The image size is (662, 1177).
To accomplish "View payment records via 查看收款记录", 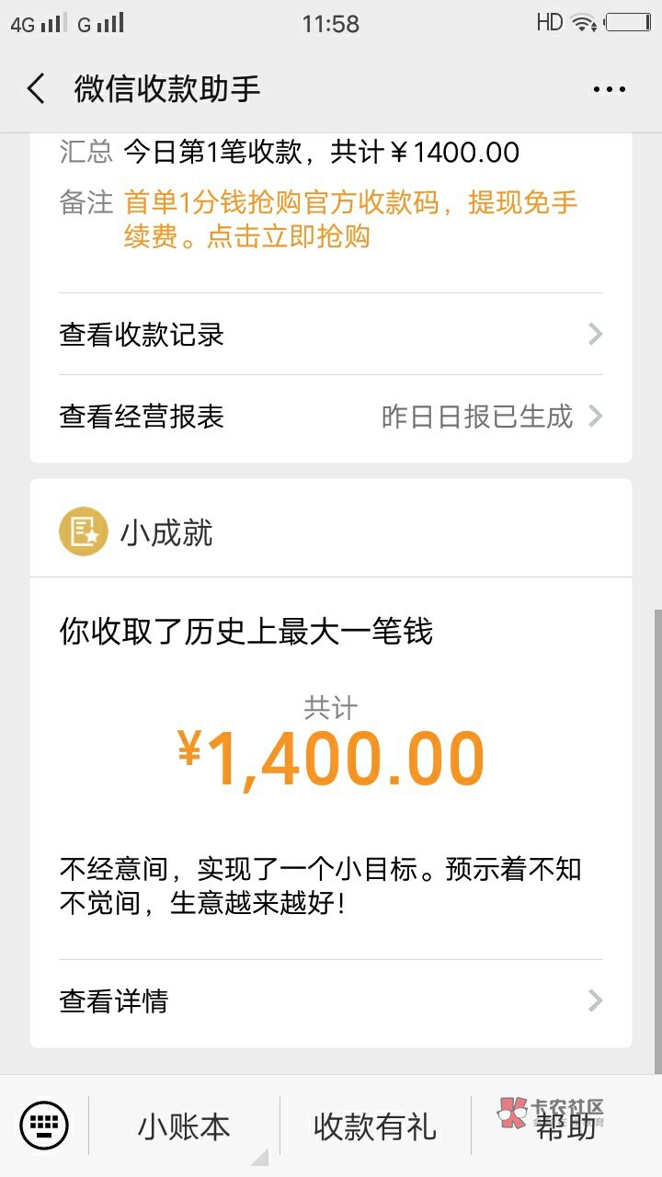I will pyautogui.click(x=142, y=335).
